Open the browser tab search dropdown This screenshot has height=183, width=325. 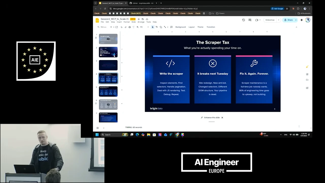coord(95,3)
